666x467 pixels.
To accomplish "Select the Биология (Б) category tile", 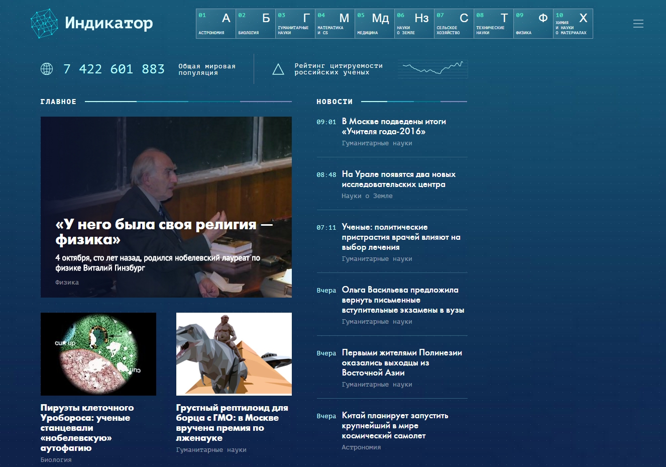I will [256, 24].
